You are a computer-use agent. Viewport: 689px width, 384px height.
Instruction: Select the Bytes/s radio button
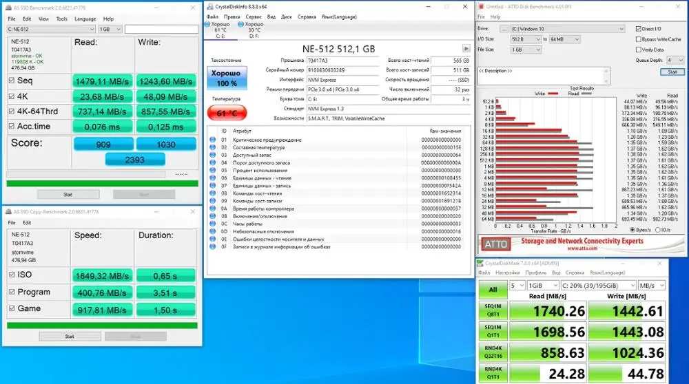tap(633, 230)
